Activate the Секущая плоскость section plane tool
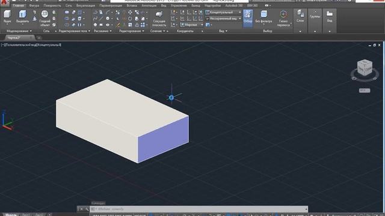 pyautogui.click(x=159, y=18)
